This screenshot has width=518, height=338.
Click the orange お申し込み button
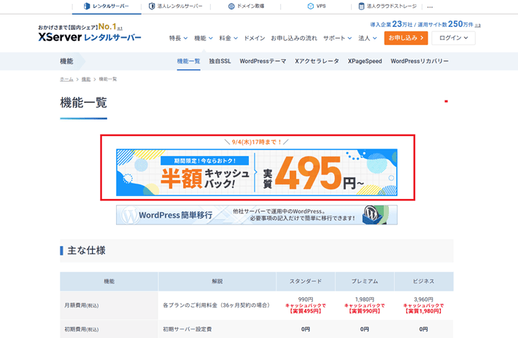[406, 38]
